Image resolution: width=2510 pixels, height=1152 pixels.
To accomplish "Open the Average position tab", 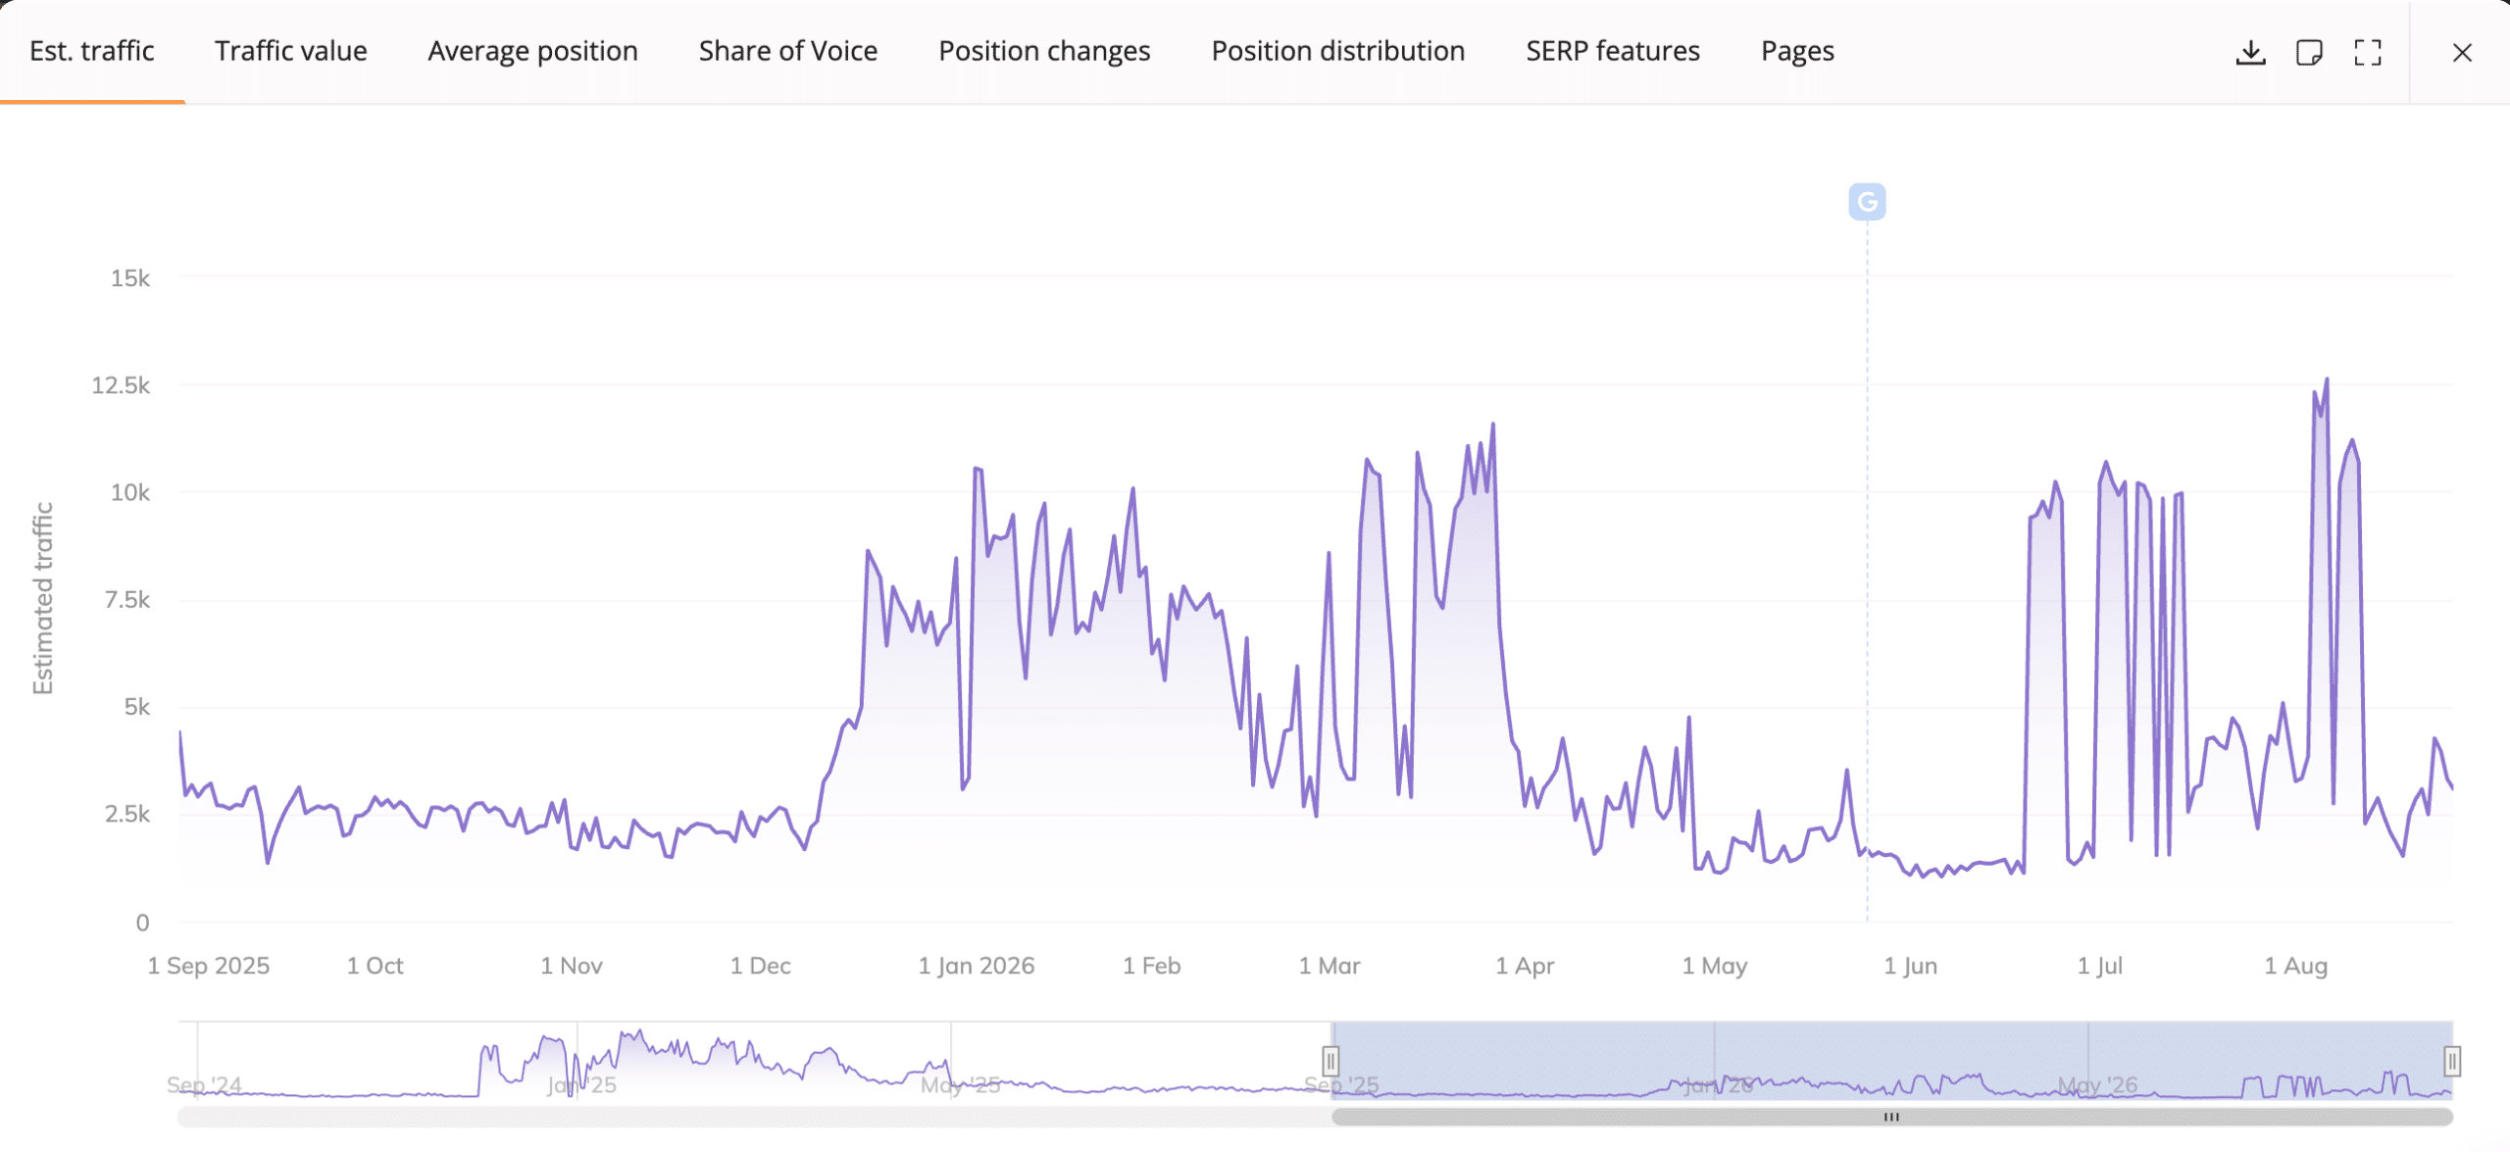I will [x=532, y=51].
